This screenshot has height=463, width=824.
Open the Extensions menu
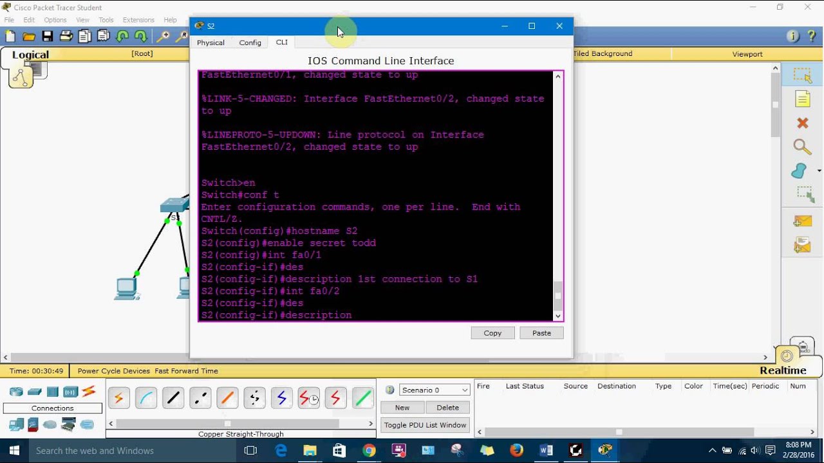[138, 20]
